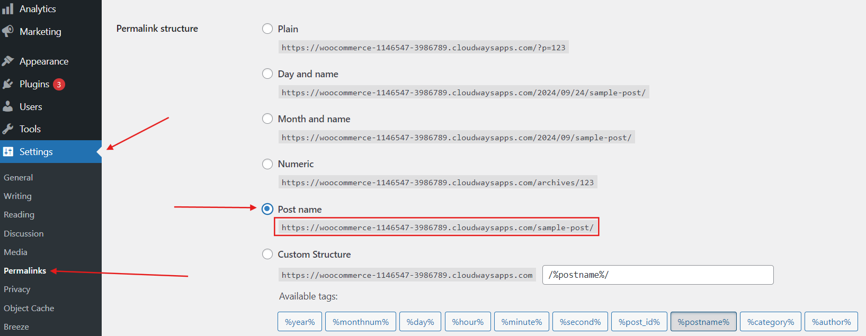The image size is (866, 336).
Task: Click the Plain example URL ending ?p=123
Action: click(x=424, y=48)
